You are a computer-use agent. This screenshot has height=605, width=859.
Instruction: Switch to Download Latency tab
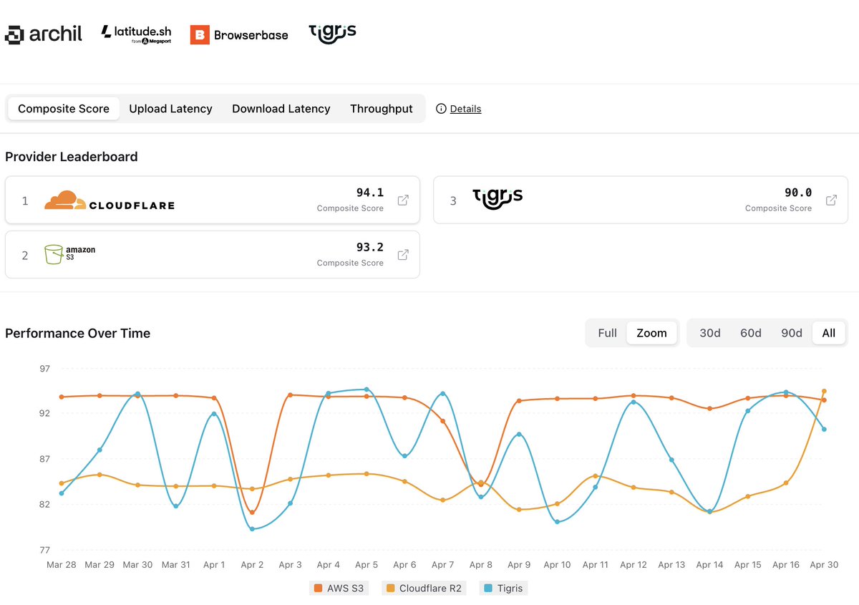(281, 109)
